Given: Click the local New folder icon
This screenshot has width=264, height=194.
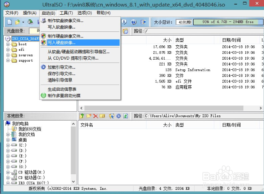Looking at the screenshot, I should coord(89,116).
